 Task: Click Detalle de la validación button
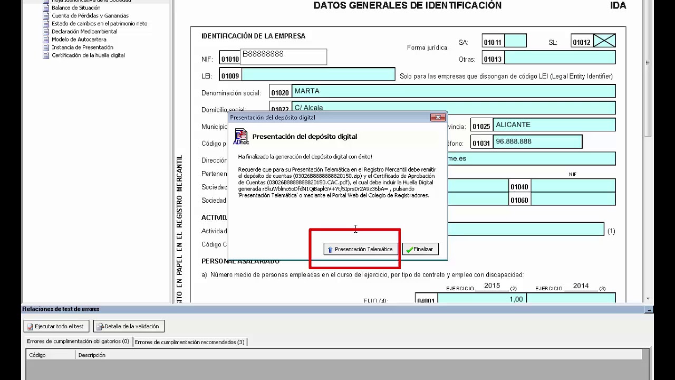129,326
